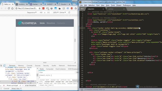Viewport: 162px width, 91px height.
Task: Click the gray circular extension icon
Action: tap(51, 8)
